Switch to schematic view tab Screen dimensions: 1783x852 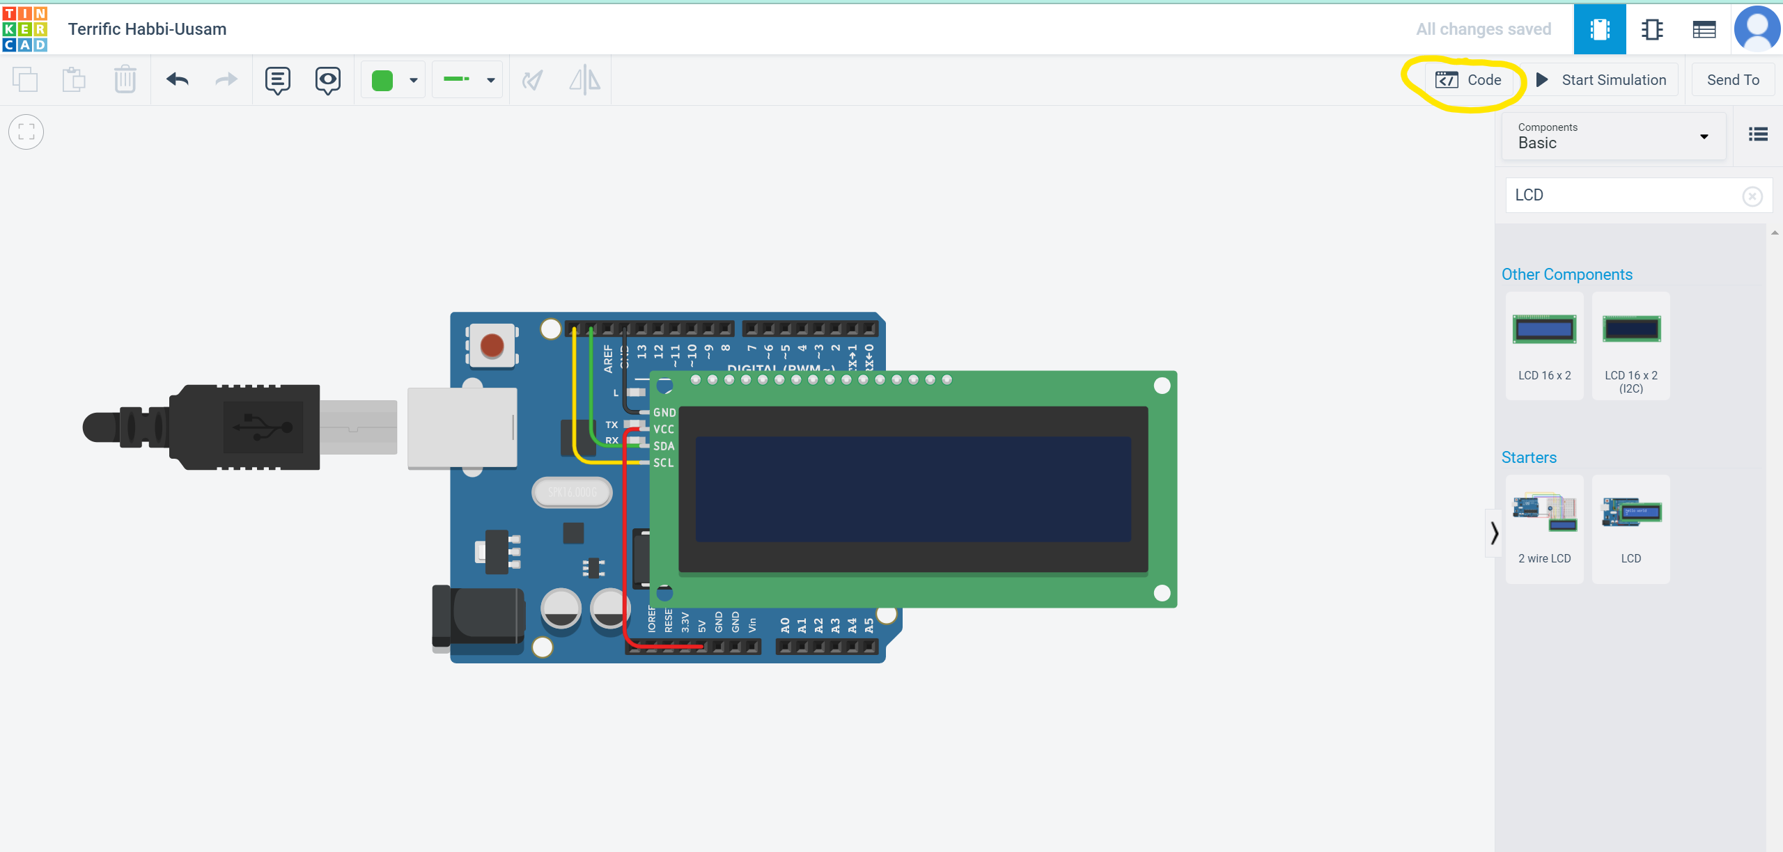point(1652,29)
